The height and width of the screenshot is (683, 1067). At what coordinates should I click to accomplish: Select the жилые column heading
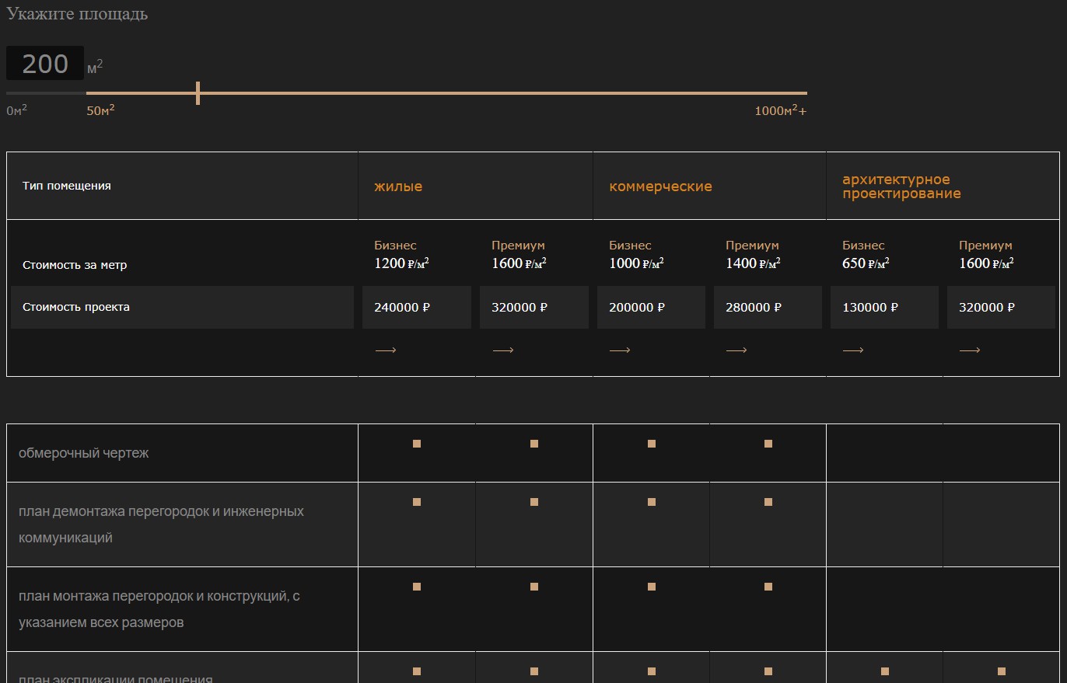pos(398,186)
